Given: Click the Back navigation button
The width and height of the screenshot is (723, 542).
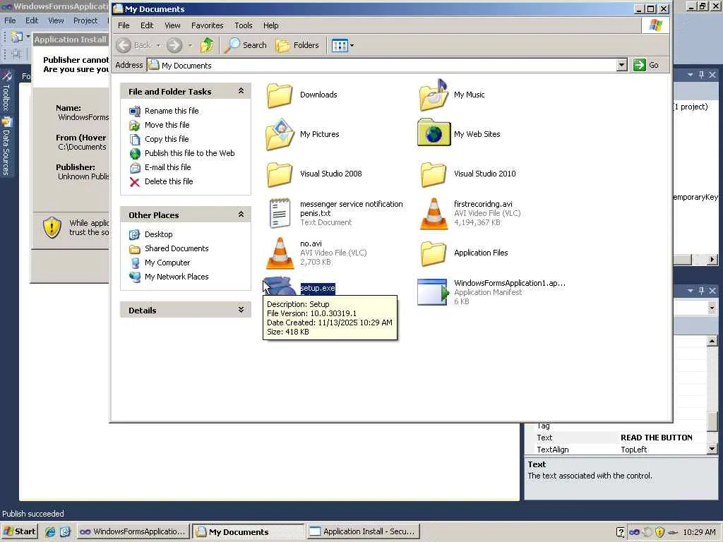Looking at the screenshot, I should pos(134,45).
